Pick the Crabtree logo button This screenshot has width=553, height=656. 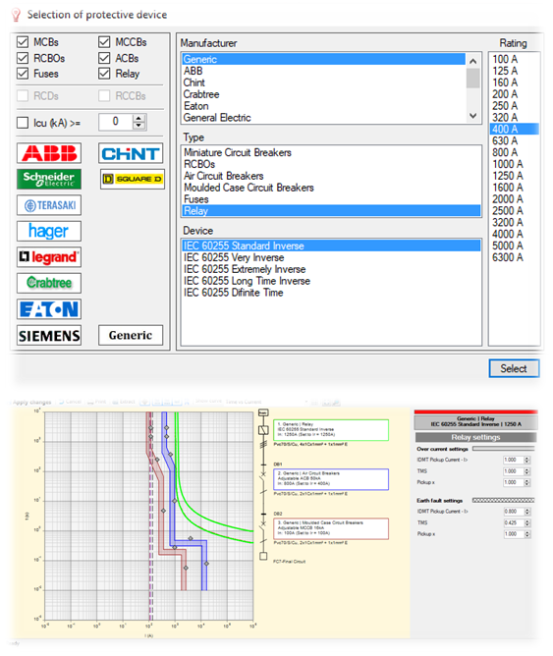tap(49, 283)
